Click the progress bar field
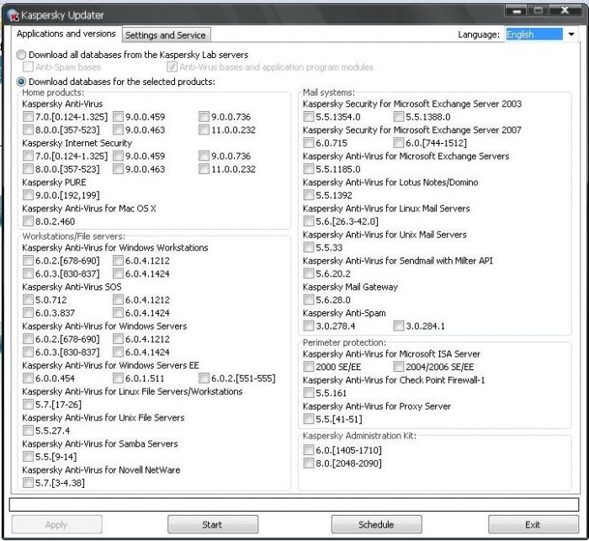Image resolution: width=589 pixels, height=541 pixels. (x=294, y=505)
